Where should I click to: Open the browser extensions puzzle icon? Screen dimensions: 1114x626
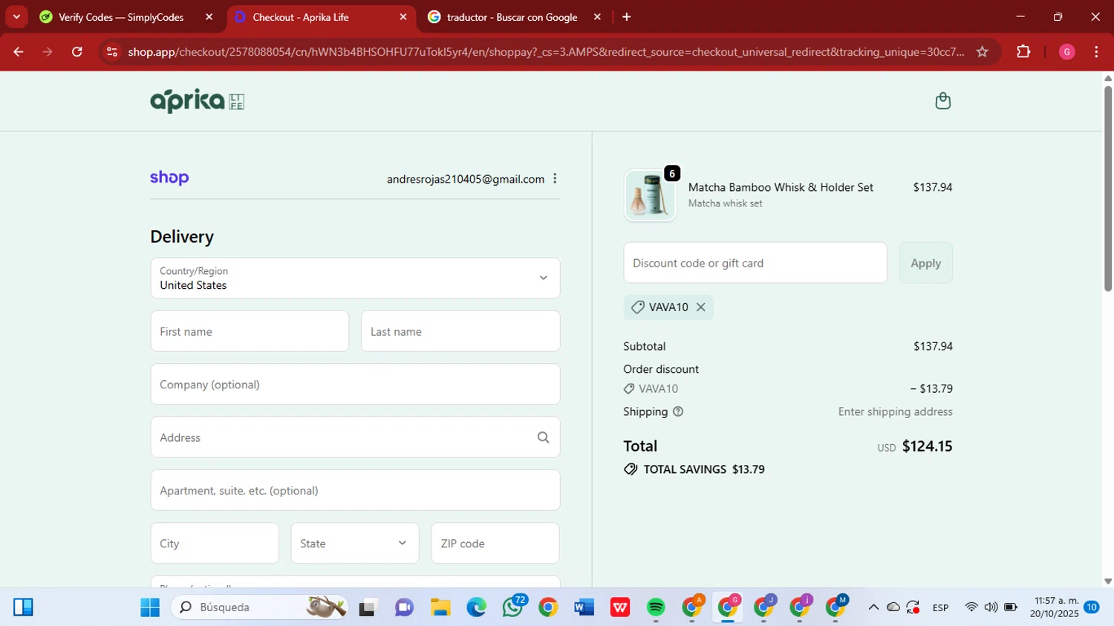(1023, 52)
